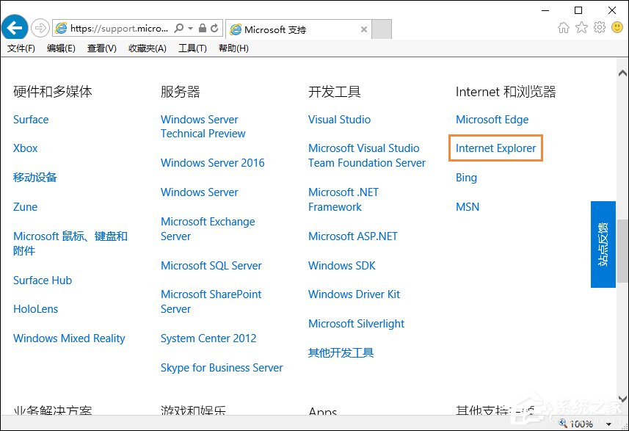The height and width of the screenshot is (431, 629).
Task: Open the 文件(F) menu
Action: 21,48
